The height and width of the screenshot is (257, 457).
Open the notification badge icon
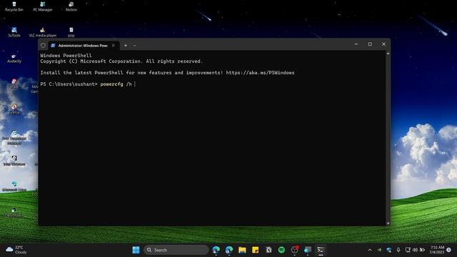(x=449, y=250)
